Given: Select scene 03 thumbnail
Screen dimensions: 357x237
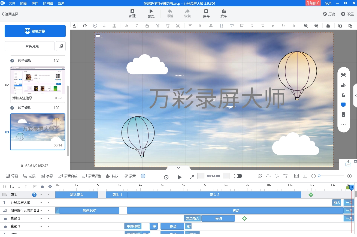Looking at the screenshot, I should pyautogui.click(x=38, y=132).
